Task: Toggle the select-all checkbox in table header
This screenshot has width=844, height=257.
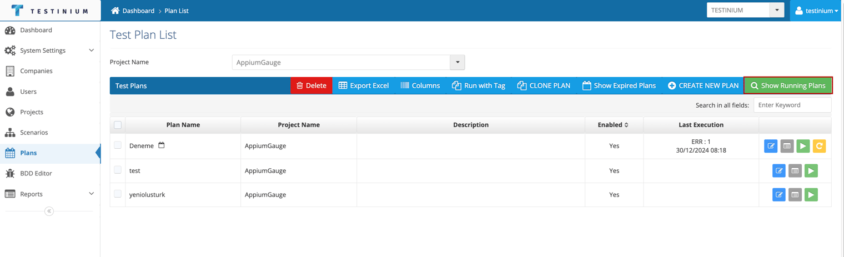Action: (x=118, y=125)
